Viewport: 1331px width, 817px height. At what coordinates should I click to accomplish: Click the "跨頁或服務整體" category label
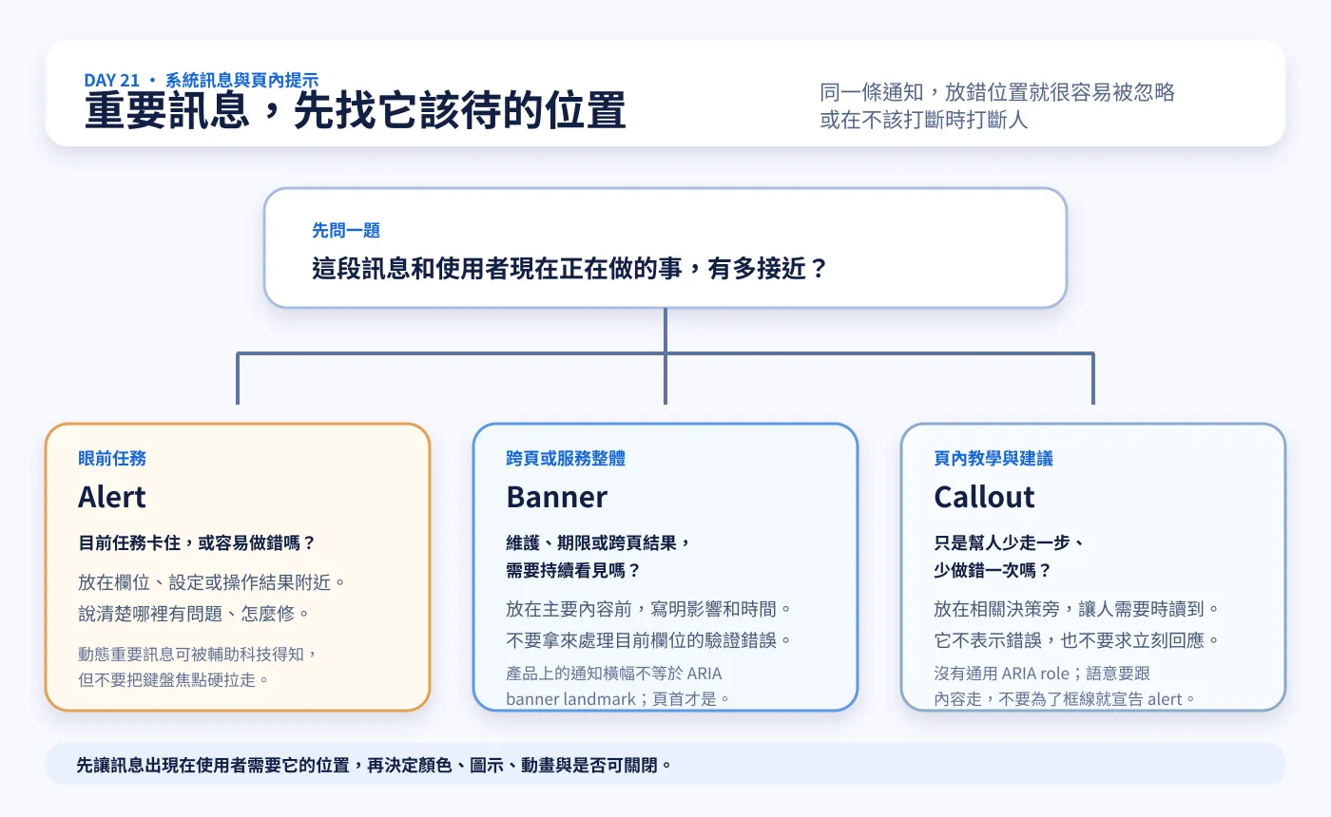pos(566,459)
